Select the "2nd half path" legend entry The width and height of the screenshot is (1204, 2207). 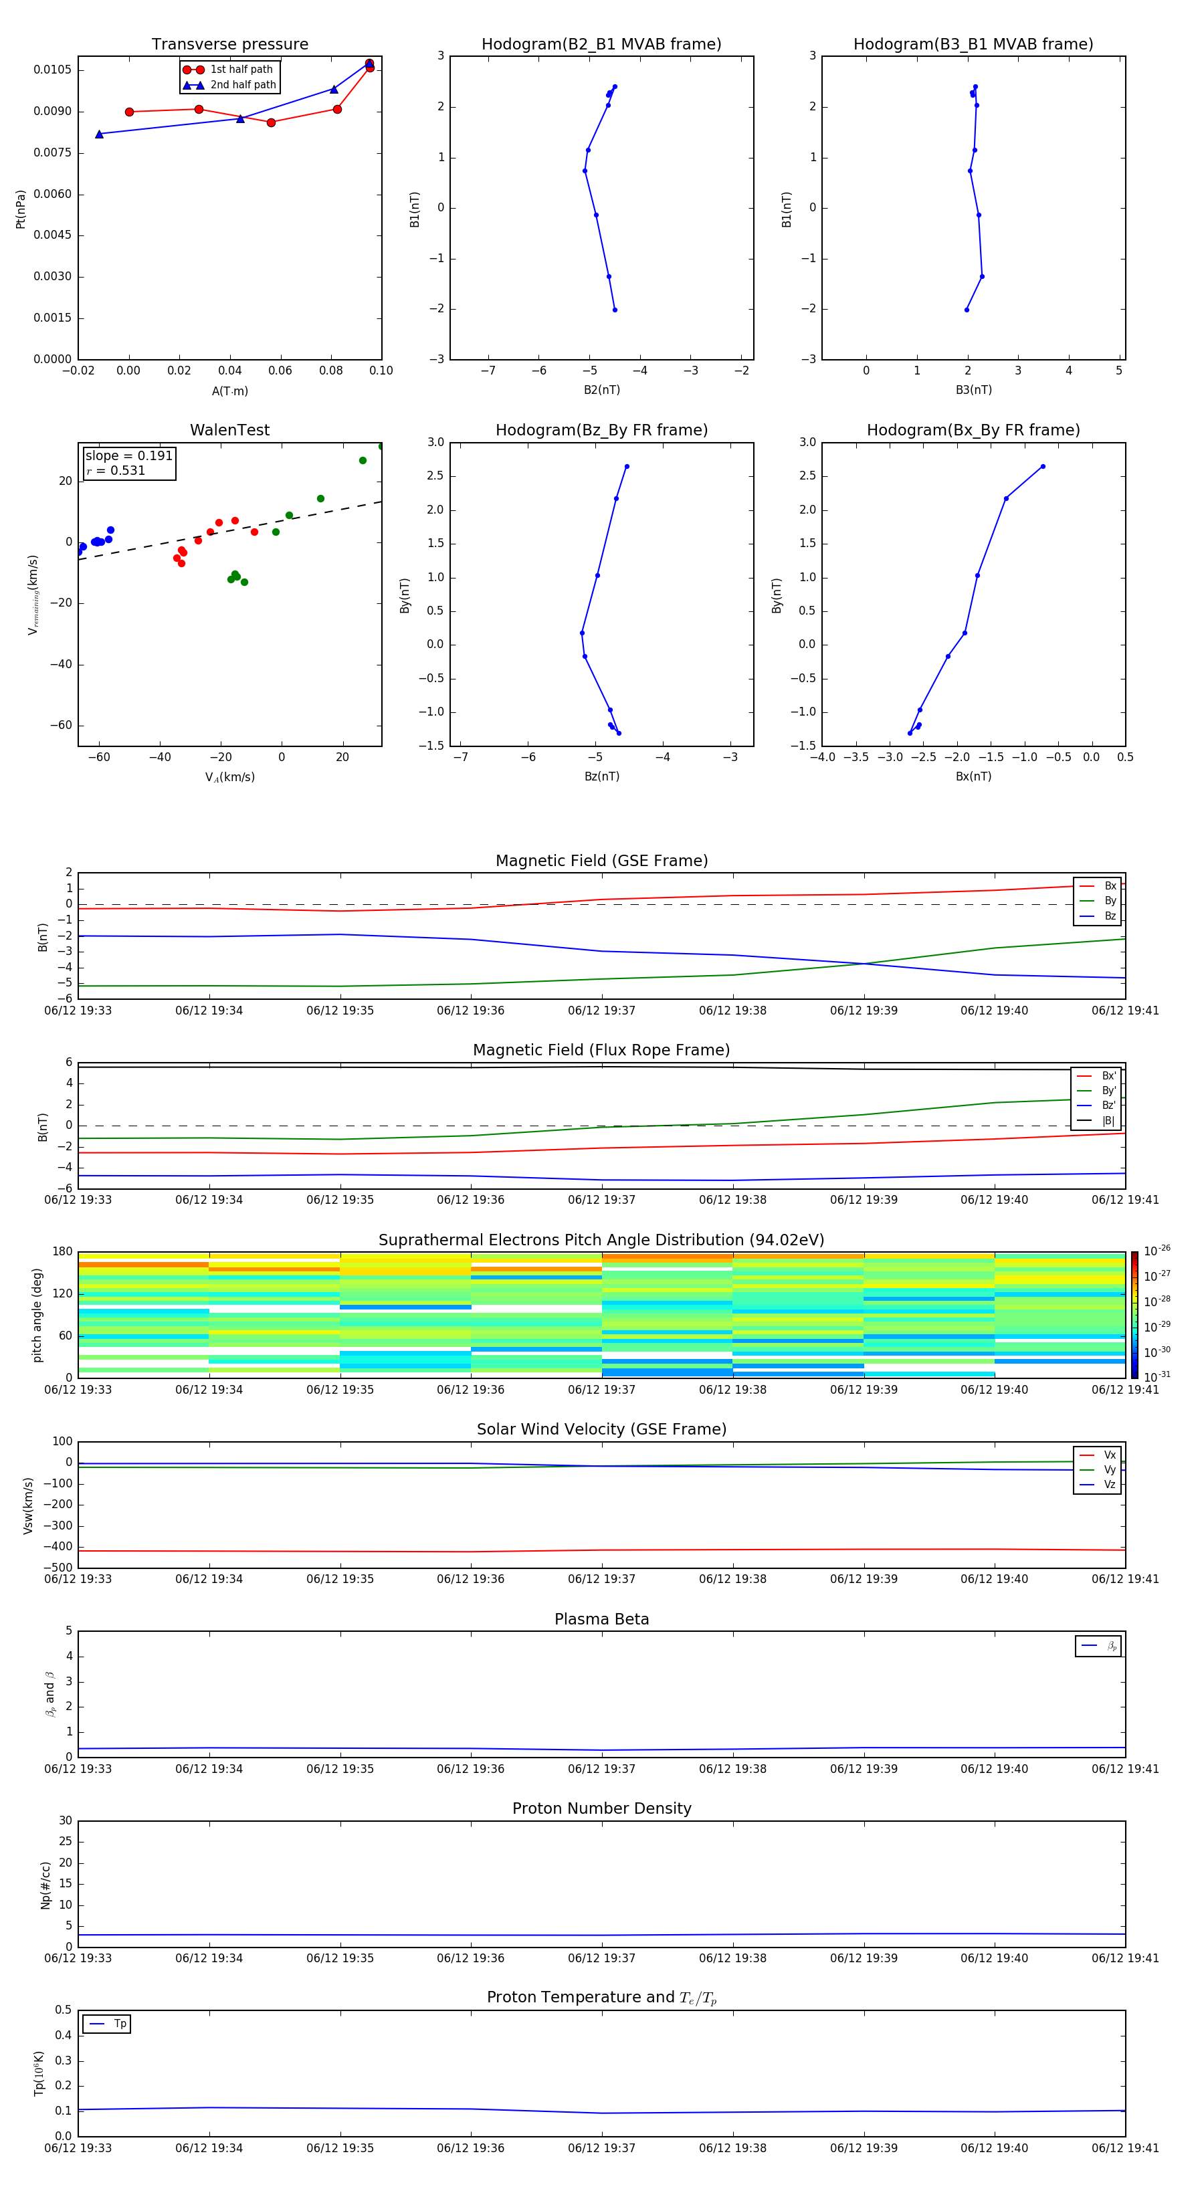click(x=229, y=85)
